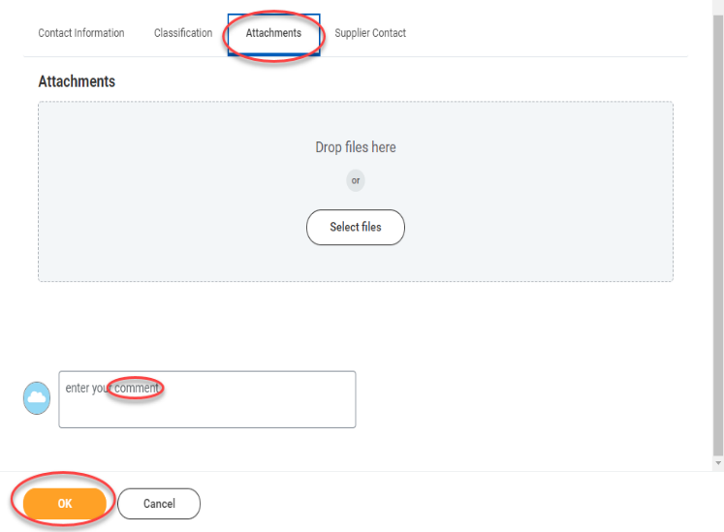This screenshot has height=532, width=724.
Task: Dismiss the dialog using Cancel
Action: [x=159, y=503]
